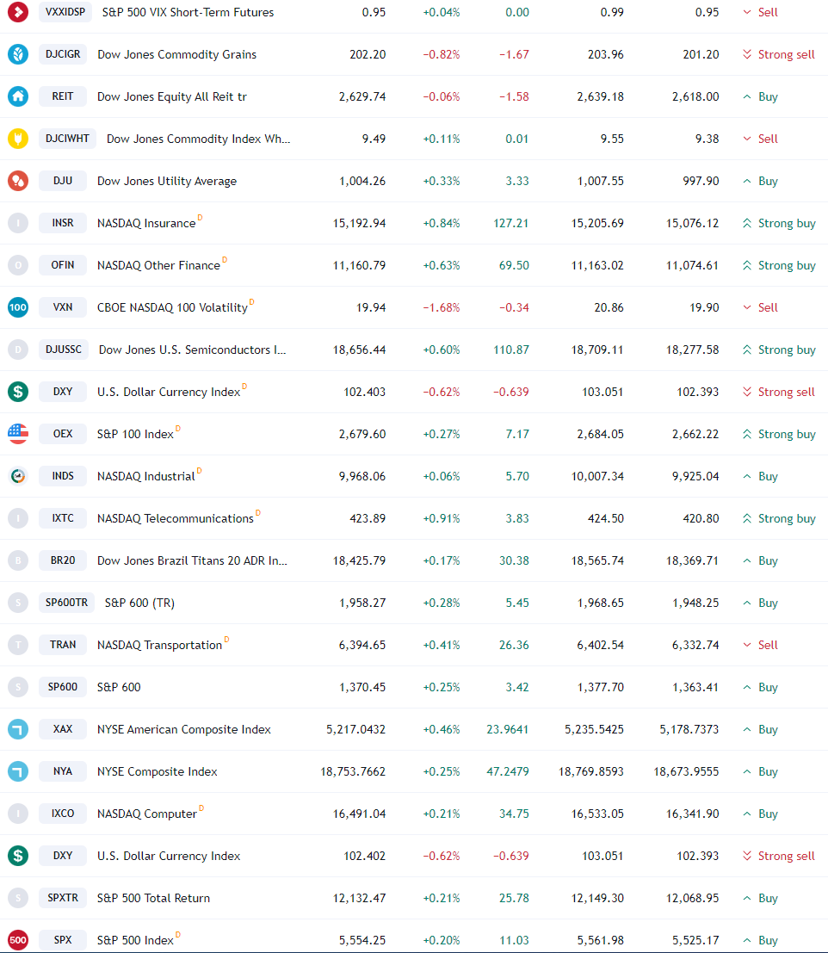Click high value 18,769.8593 for NYA
This screenshot has width=828, height=953.
coord(591,771)
